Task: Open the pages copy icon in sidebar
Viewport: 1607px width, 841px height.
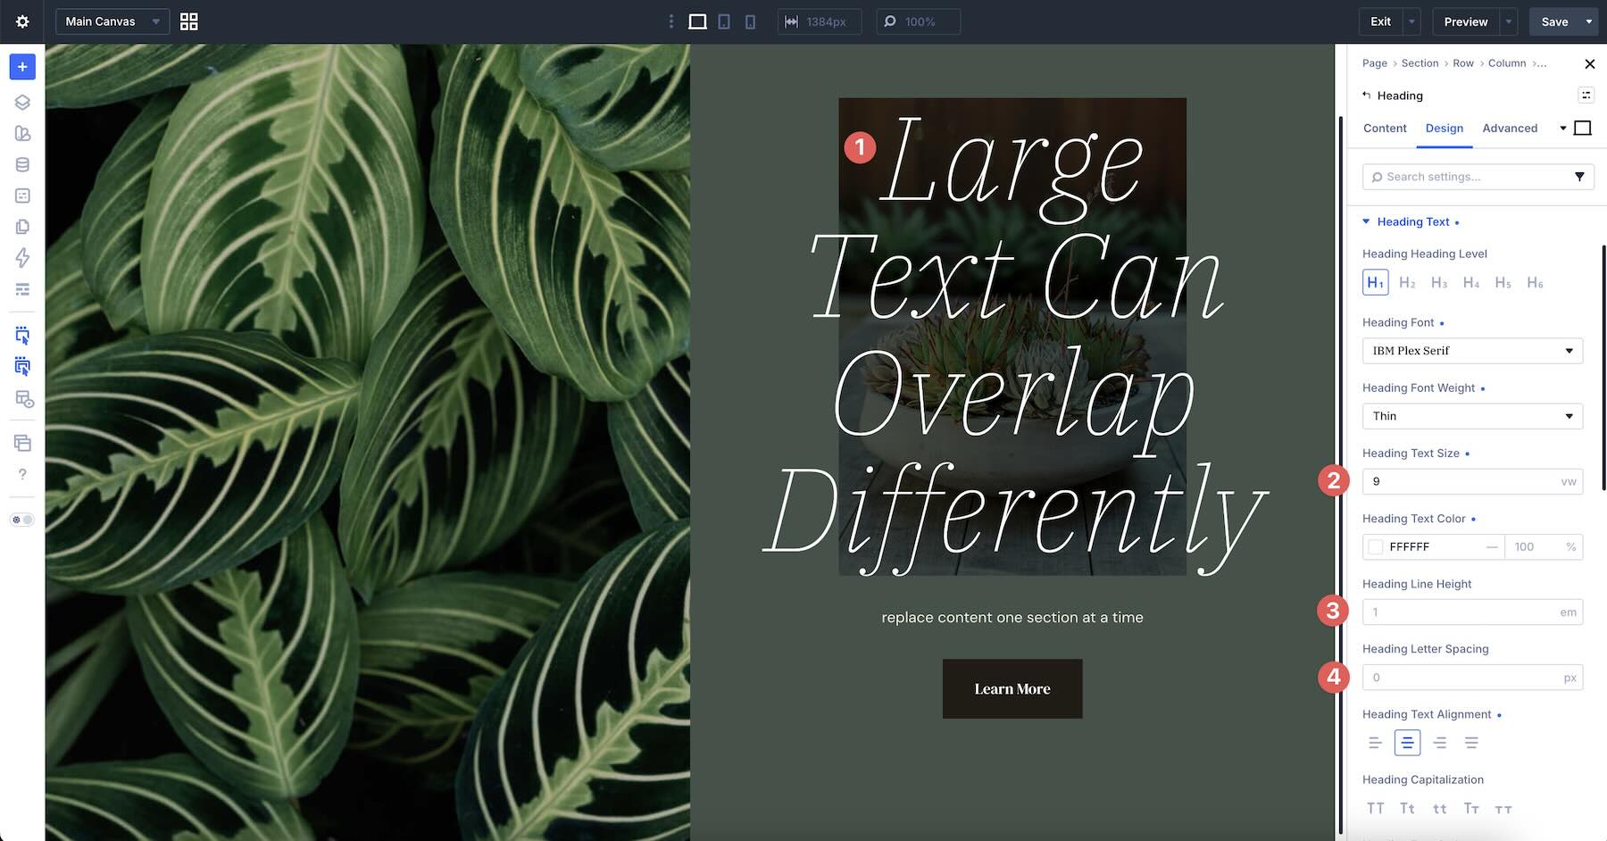Action: point(22,227)
